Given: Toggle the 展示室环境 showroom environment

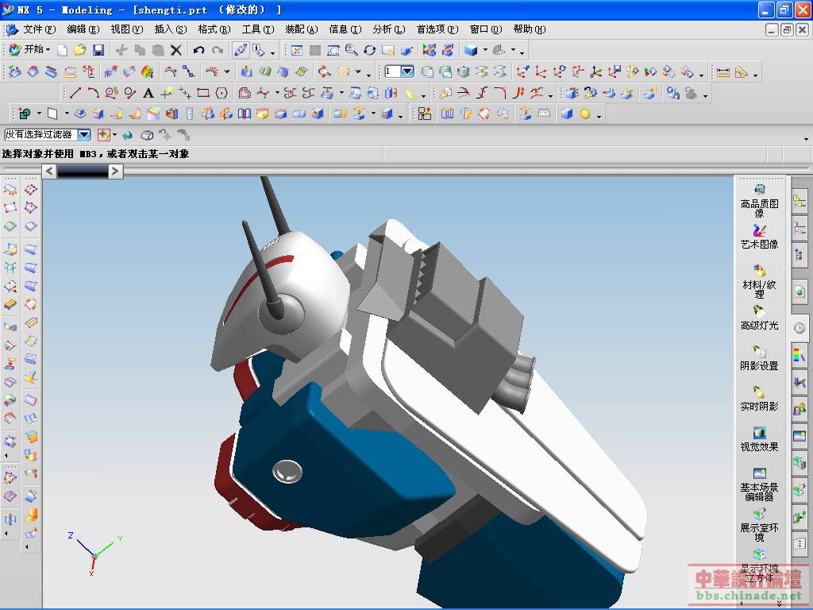Looking at the screenshot, I should 759,523.
